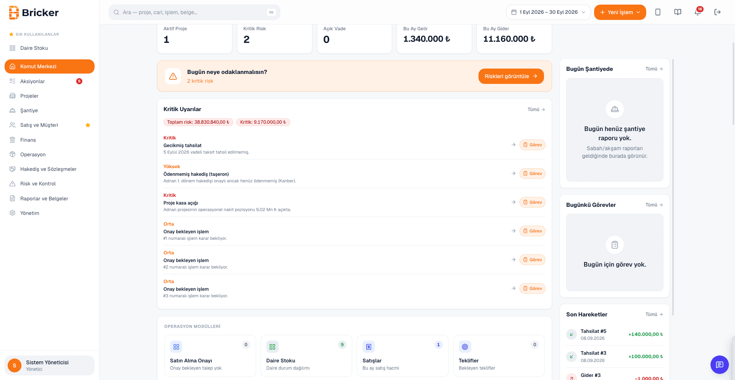Open Tümü link in Son Hareketler
Image resolution: width=735 pixels, height=380 pixels.
pyautogui.click(x=654, y=314)
